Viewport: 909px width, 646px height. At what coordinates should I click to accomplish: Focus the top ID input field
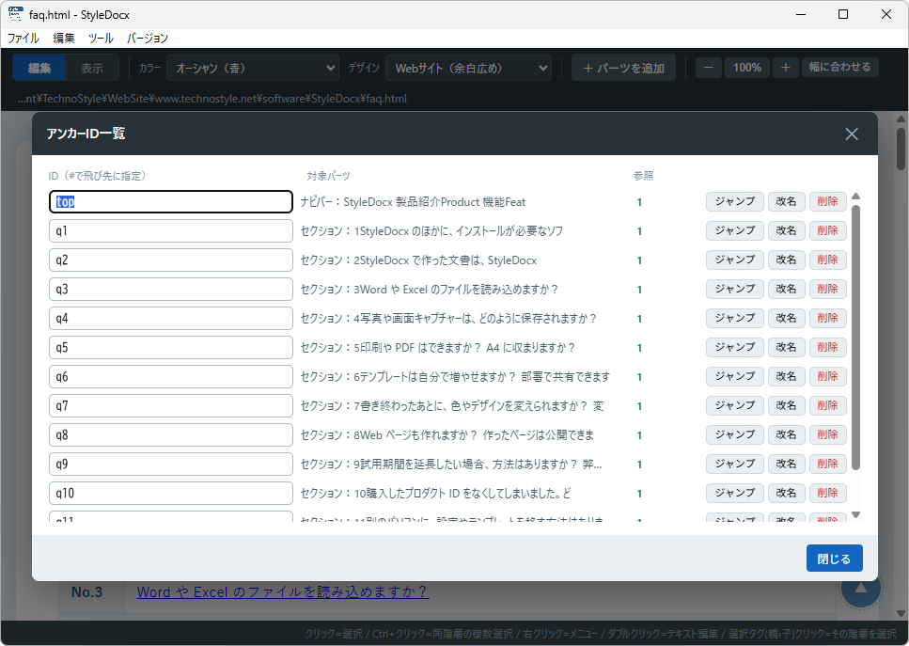click(171, 202)
